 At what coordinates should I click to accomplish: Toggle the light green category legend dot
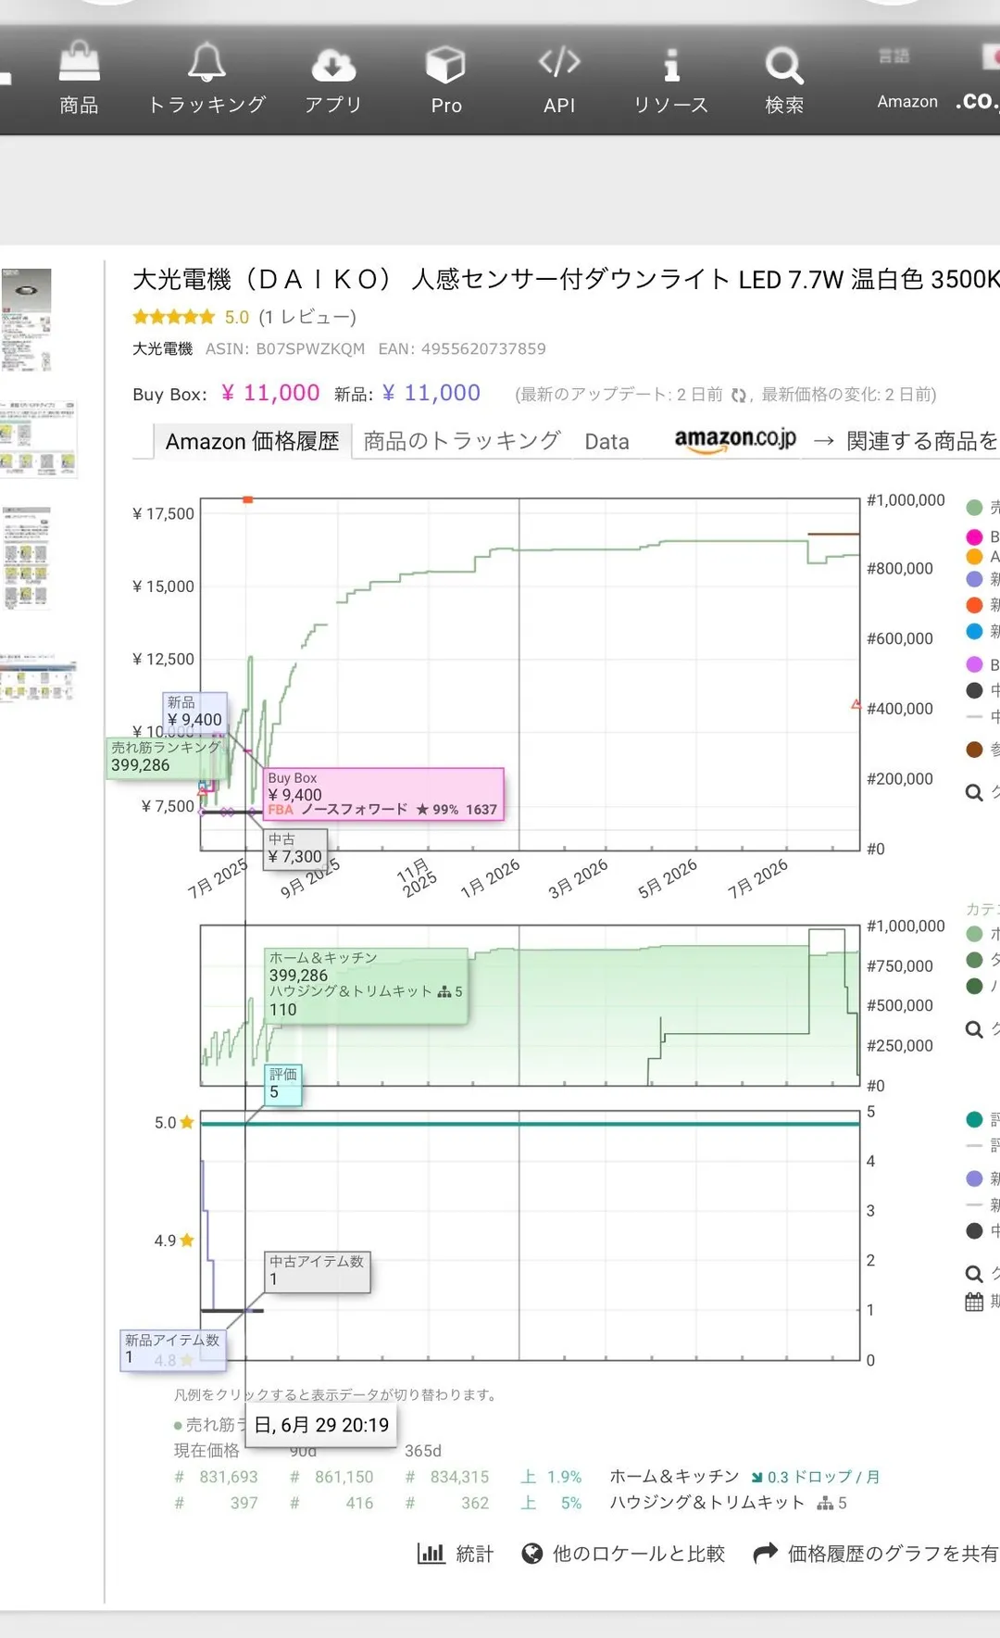click(974, 934)
